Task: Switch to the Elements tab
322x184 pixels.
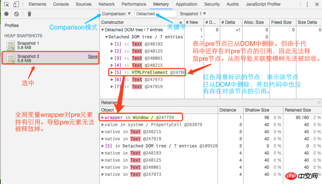Action: point(37,4)
